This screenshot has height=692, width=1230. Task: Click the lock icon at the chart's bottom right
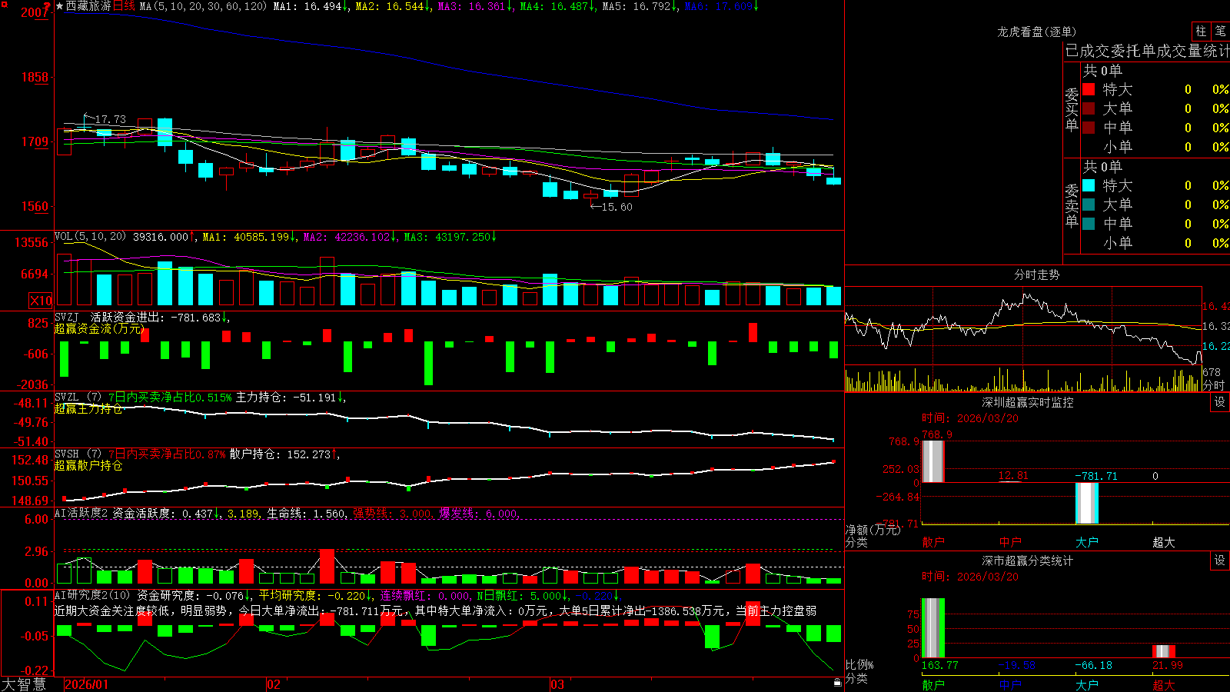pyautogui.click(x=837, y=682)
